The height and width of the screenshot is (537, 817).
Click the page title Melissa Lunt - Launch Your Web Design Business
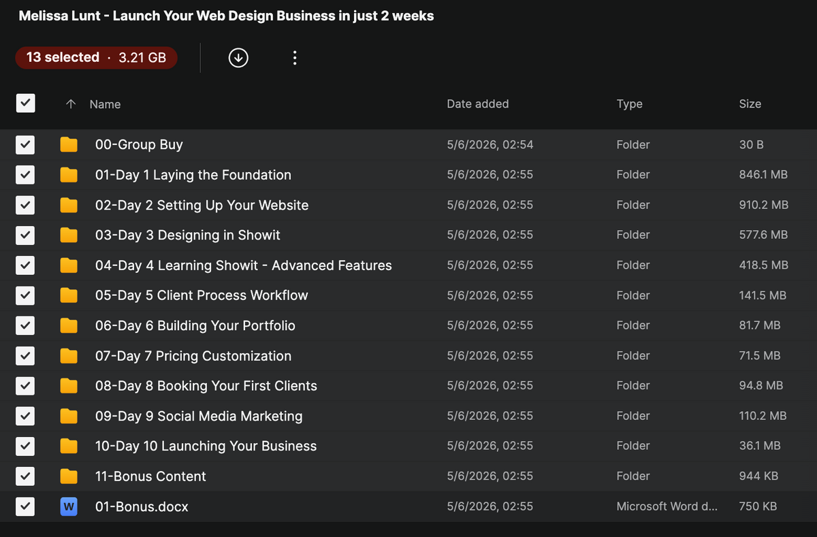coord(226,16)
